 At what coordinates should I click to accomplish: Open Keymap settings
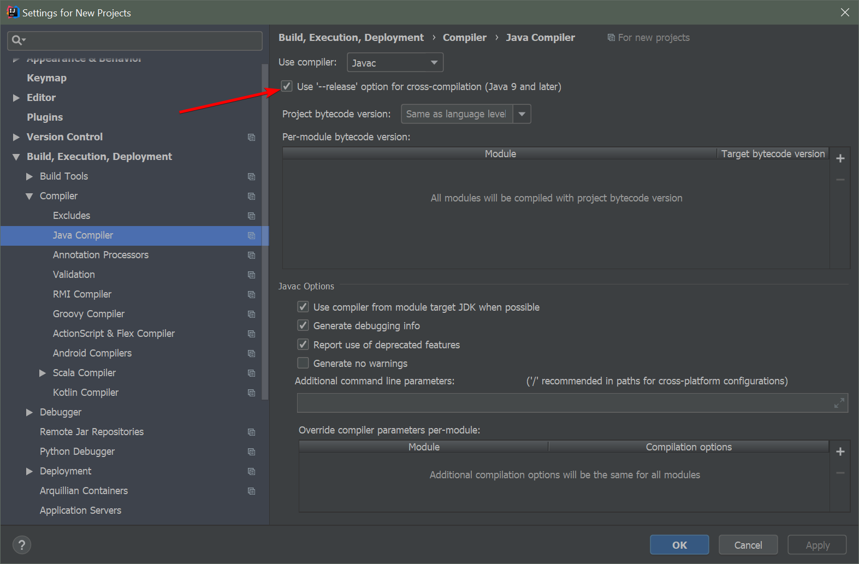click(46, 78)
